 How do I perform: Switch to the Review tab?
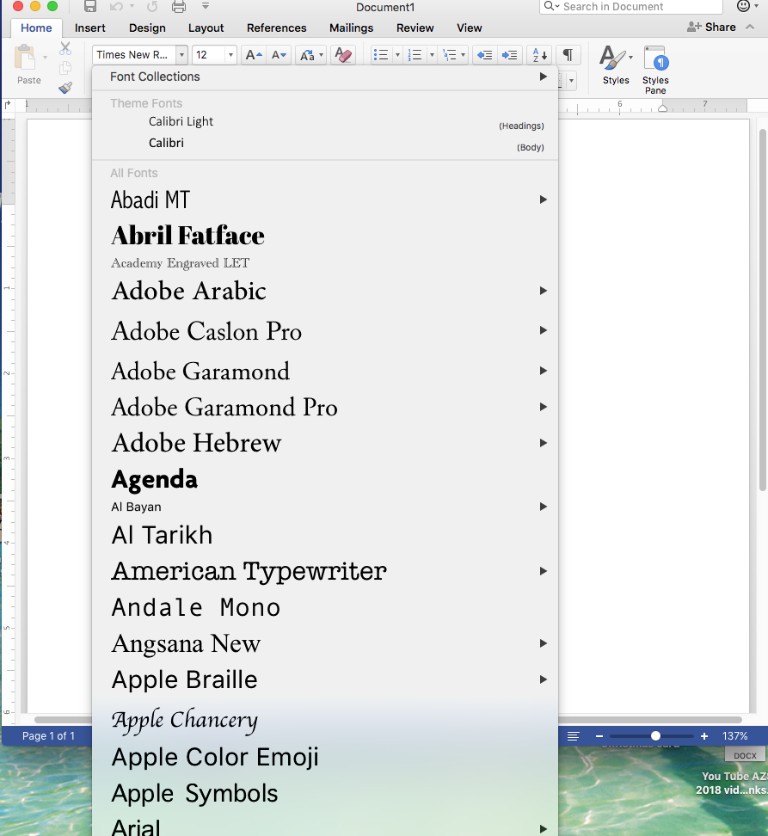coord(415,28)
